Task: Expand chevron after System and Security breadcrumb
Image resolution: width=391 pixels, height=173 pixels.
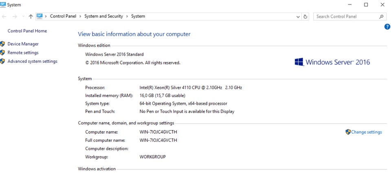Action: point(127,16)
